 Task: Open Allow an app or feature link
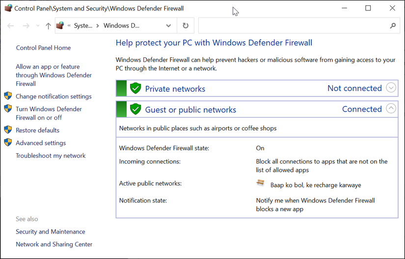[x=54, y=75]
